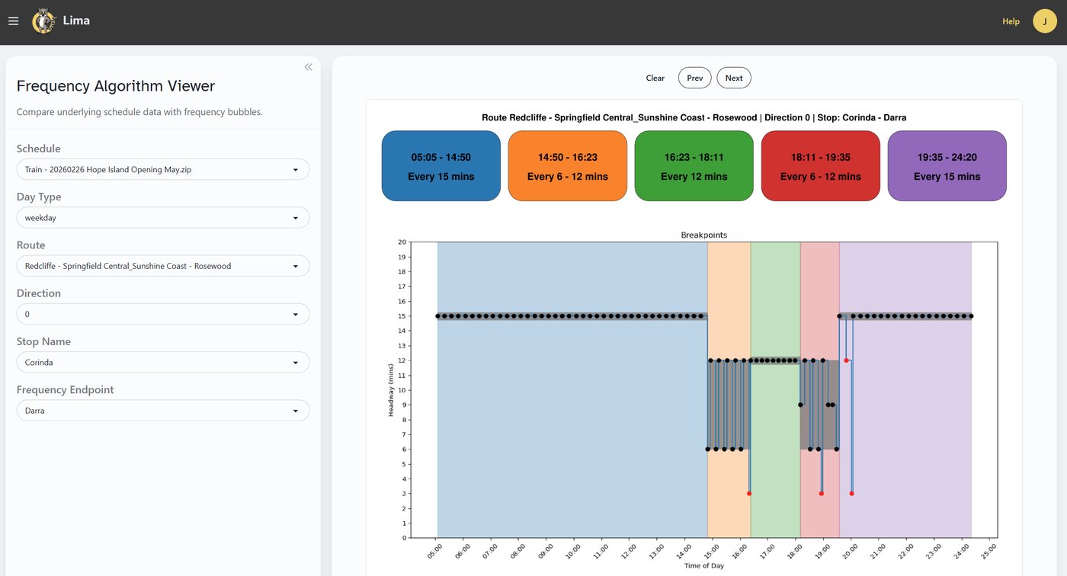This screenshot has width=1067, height=576.
Task: Open the Stop Name dropdown showing Corinda
Action: click(163, 363)
